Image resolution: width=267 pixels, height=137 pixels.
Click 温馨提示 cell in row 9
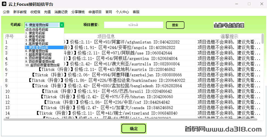(228, 86)
